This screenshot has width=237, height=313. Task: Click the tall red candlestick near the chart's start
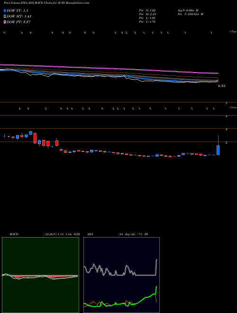click(35, 138)
